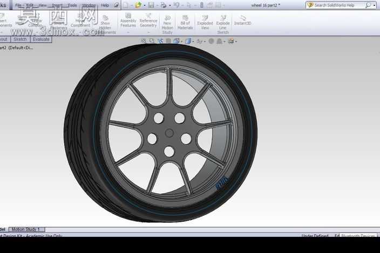Screen dimensions: 380x253
Task: Click Explode Line Sketch tool
Action: [x=223, y=24]
